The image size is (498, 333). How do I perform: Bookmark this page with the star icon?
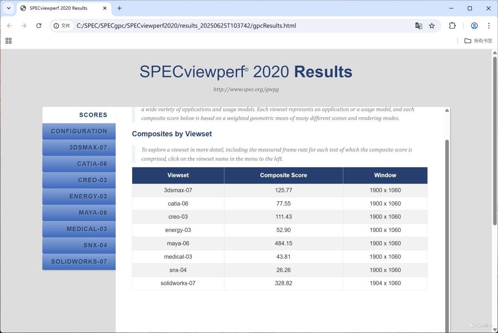coord(432,26)
